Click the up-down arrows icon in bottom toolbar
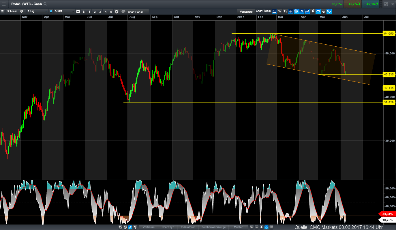396x230 pixels. click(x=135, y=227)
